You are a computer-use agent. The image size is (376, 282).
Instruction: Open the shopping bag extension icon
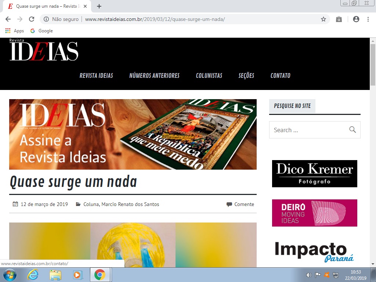339,19
